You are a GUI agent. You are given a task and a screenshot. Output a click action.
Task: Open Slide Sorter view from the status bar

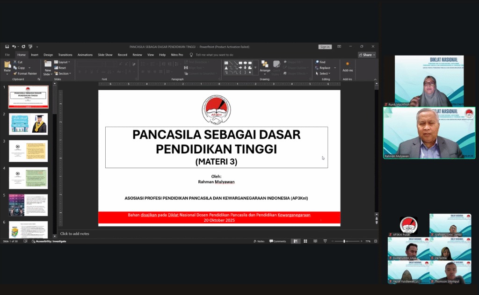click(305, 241)
